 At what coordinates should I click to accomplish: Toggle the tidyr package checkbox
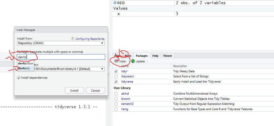click(x=116, y=71)
